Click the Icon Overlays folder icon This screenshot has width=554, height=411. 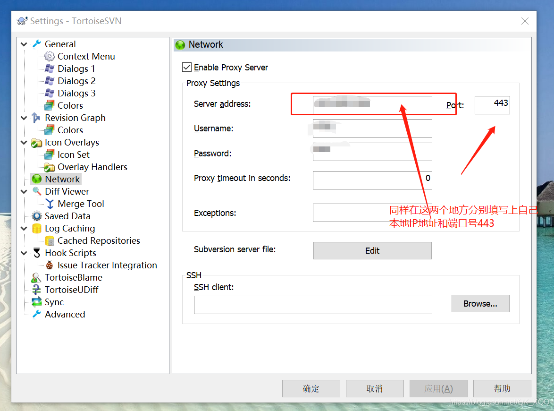click(x=36, y=143)
